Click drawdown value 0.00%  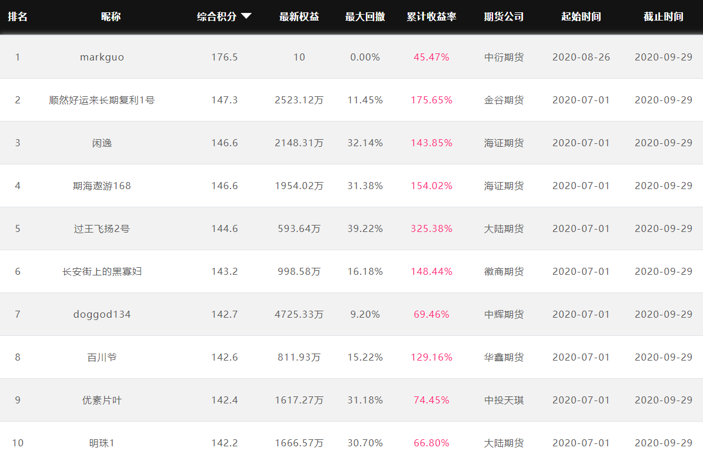pos(365,58)
